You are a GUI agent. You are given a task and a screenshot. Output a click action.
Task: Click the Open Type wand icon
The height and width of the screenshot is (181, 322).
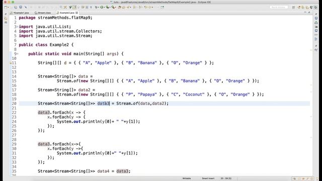pos(128,7)
